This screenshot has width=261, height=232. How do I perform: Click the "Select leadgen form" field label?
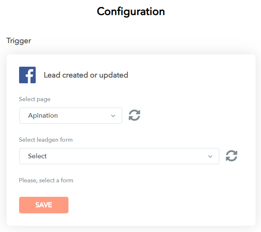tap(46, 140)
